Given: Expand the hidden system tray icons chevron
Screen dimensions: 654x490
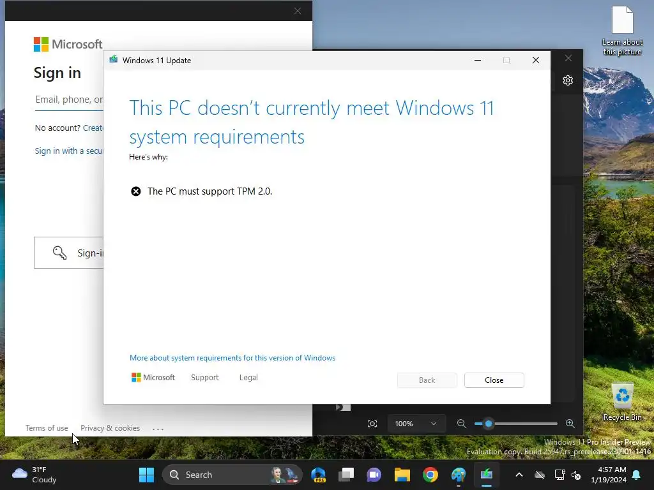Looking at the screenshot, I should (x=519, y=475).
